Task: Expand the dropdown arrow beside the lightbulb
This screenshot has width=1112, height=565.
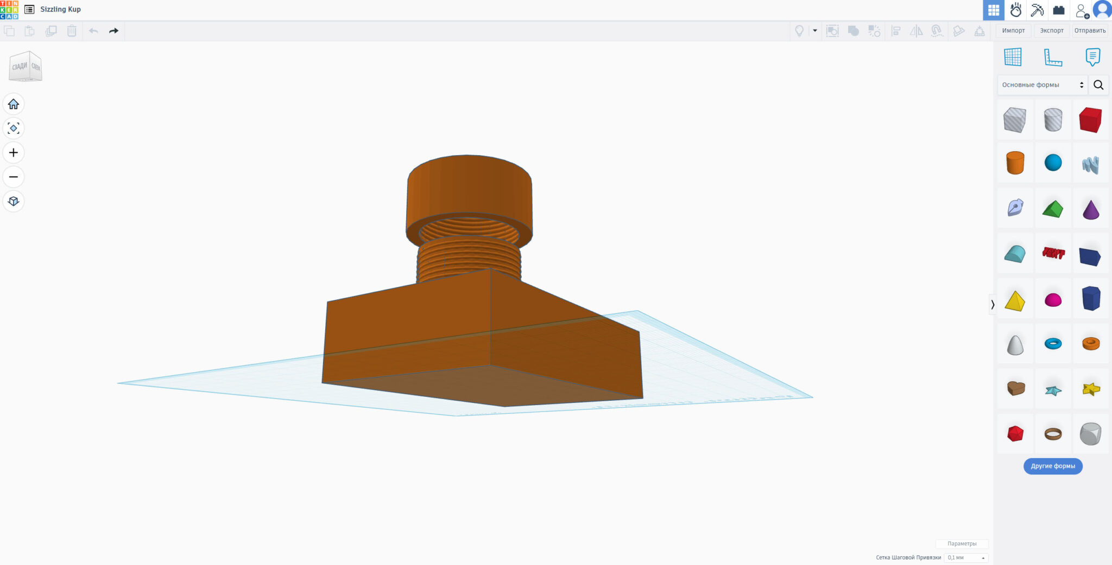Action: tap(815, 31)
